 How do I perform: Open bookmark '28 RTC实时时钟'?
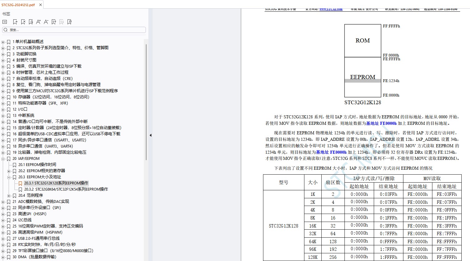coord(44,244)
